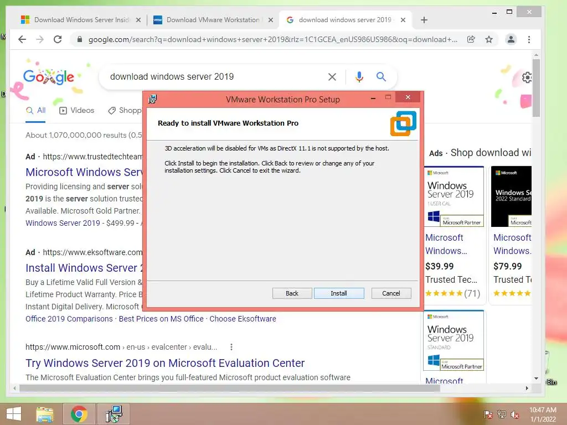Open the Windows Server 2019 Standard product thumbnail
This screenshot has height=425, width=567.
[453, 340]
